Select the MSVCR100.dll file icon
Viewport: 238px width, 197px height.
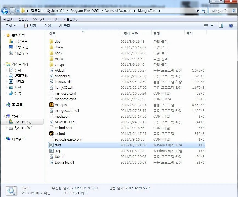tap(51, 122)
